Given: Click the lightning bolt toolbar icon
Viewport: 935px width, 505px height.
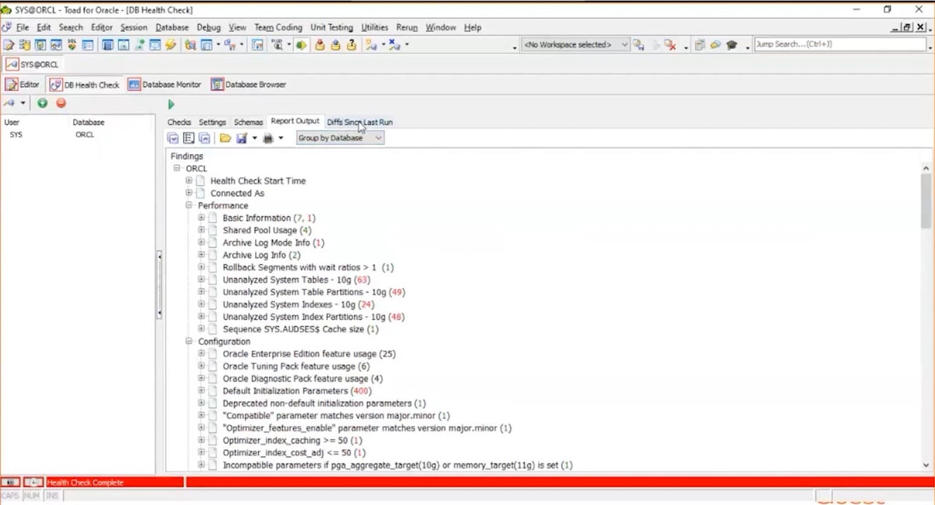Looking at the screenshot, I should click(x=171, y=45).
